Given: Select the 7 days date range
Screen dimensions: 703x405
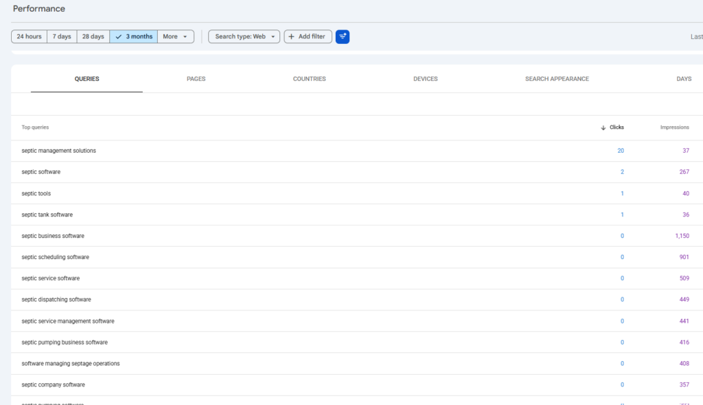Looking at the screenshot, I should (62, 37).
